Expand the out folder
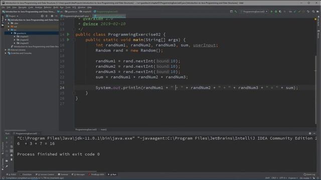Screen dimensions: 321x180 (9, 26)
